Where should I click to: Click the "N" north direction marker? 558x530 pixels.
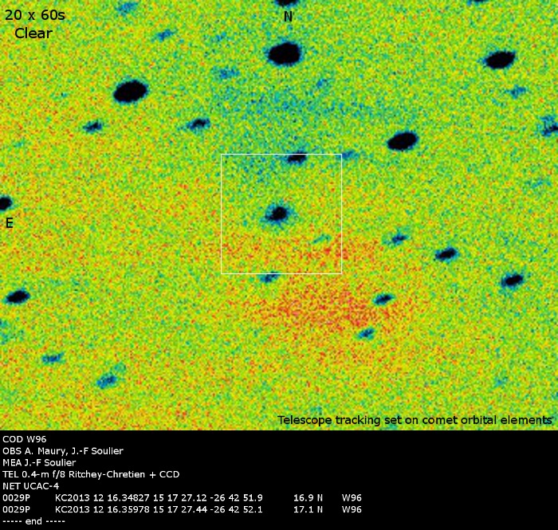(288, 17)
